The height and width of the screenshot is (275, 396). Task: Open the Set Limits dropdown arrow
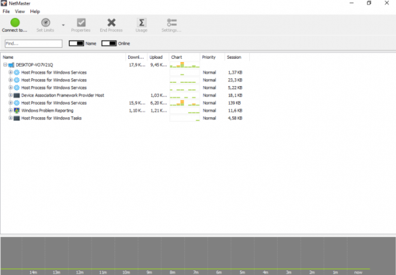(x=63, y=25)
